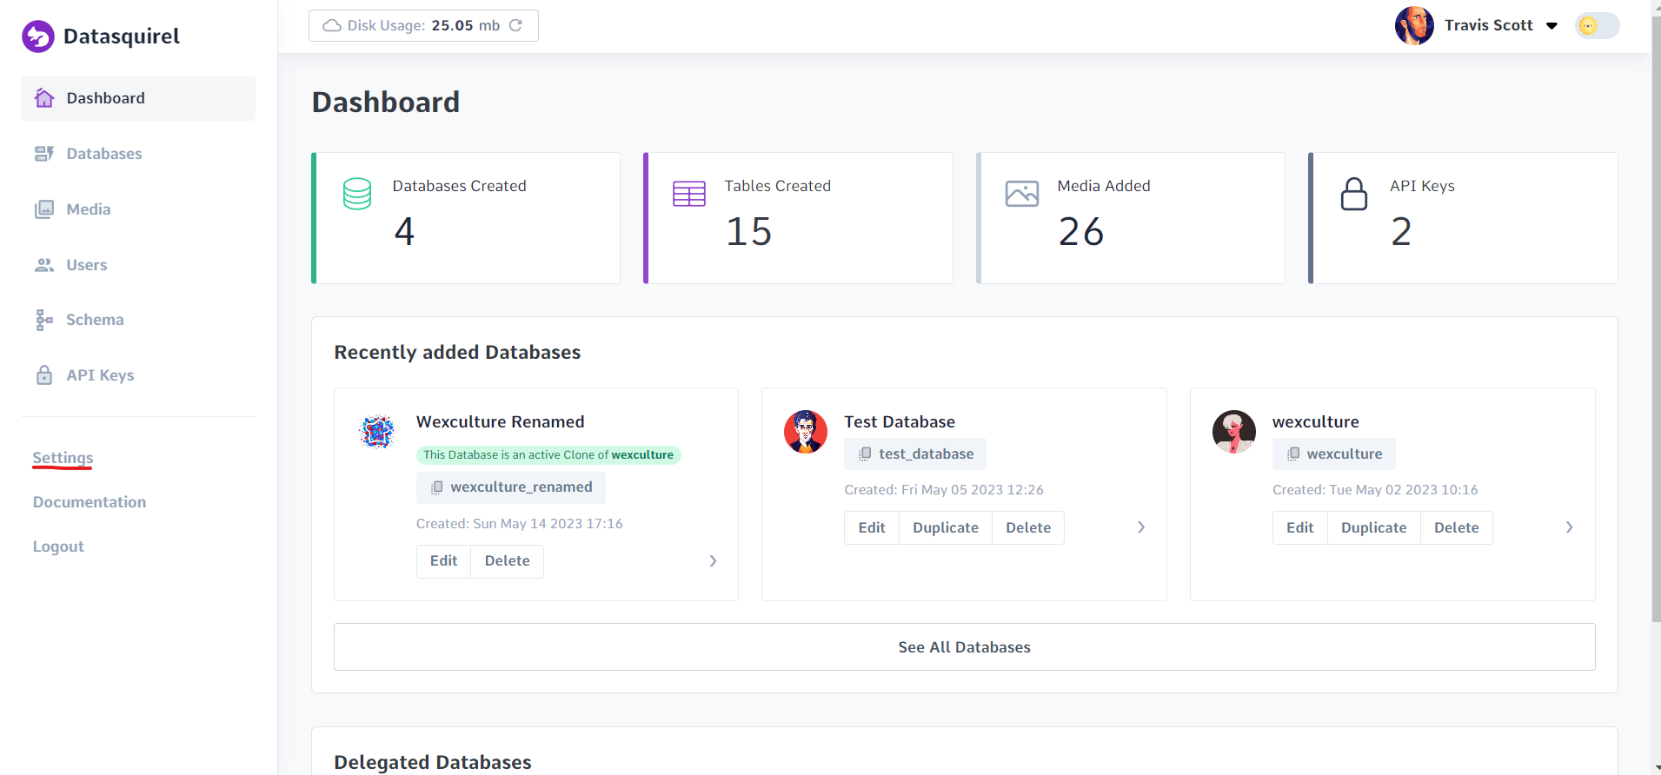The height and width of the screenshot is (775, 1661).
Task: Click the green database stack icon
Action: point(357,194)
